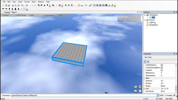Click the Edit Mode button
Image resolution: width=178 pixels, height=100 pixels.
pos(21,15)
